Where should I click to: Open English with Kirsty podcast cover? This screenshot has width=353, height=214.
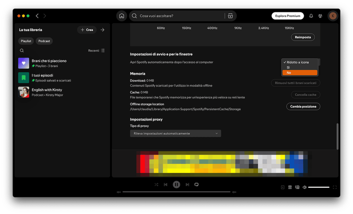pos(24,92)
